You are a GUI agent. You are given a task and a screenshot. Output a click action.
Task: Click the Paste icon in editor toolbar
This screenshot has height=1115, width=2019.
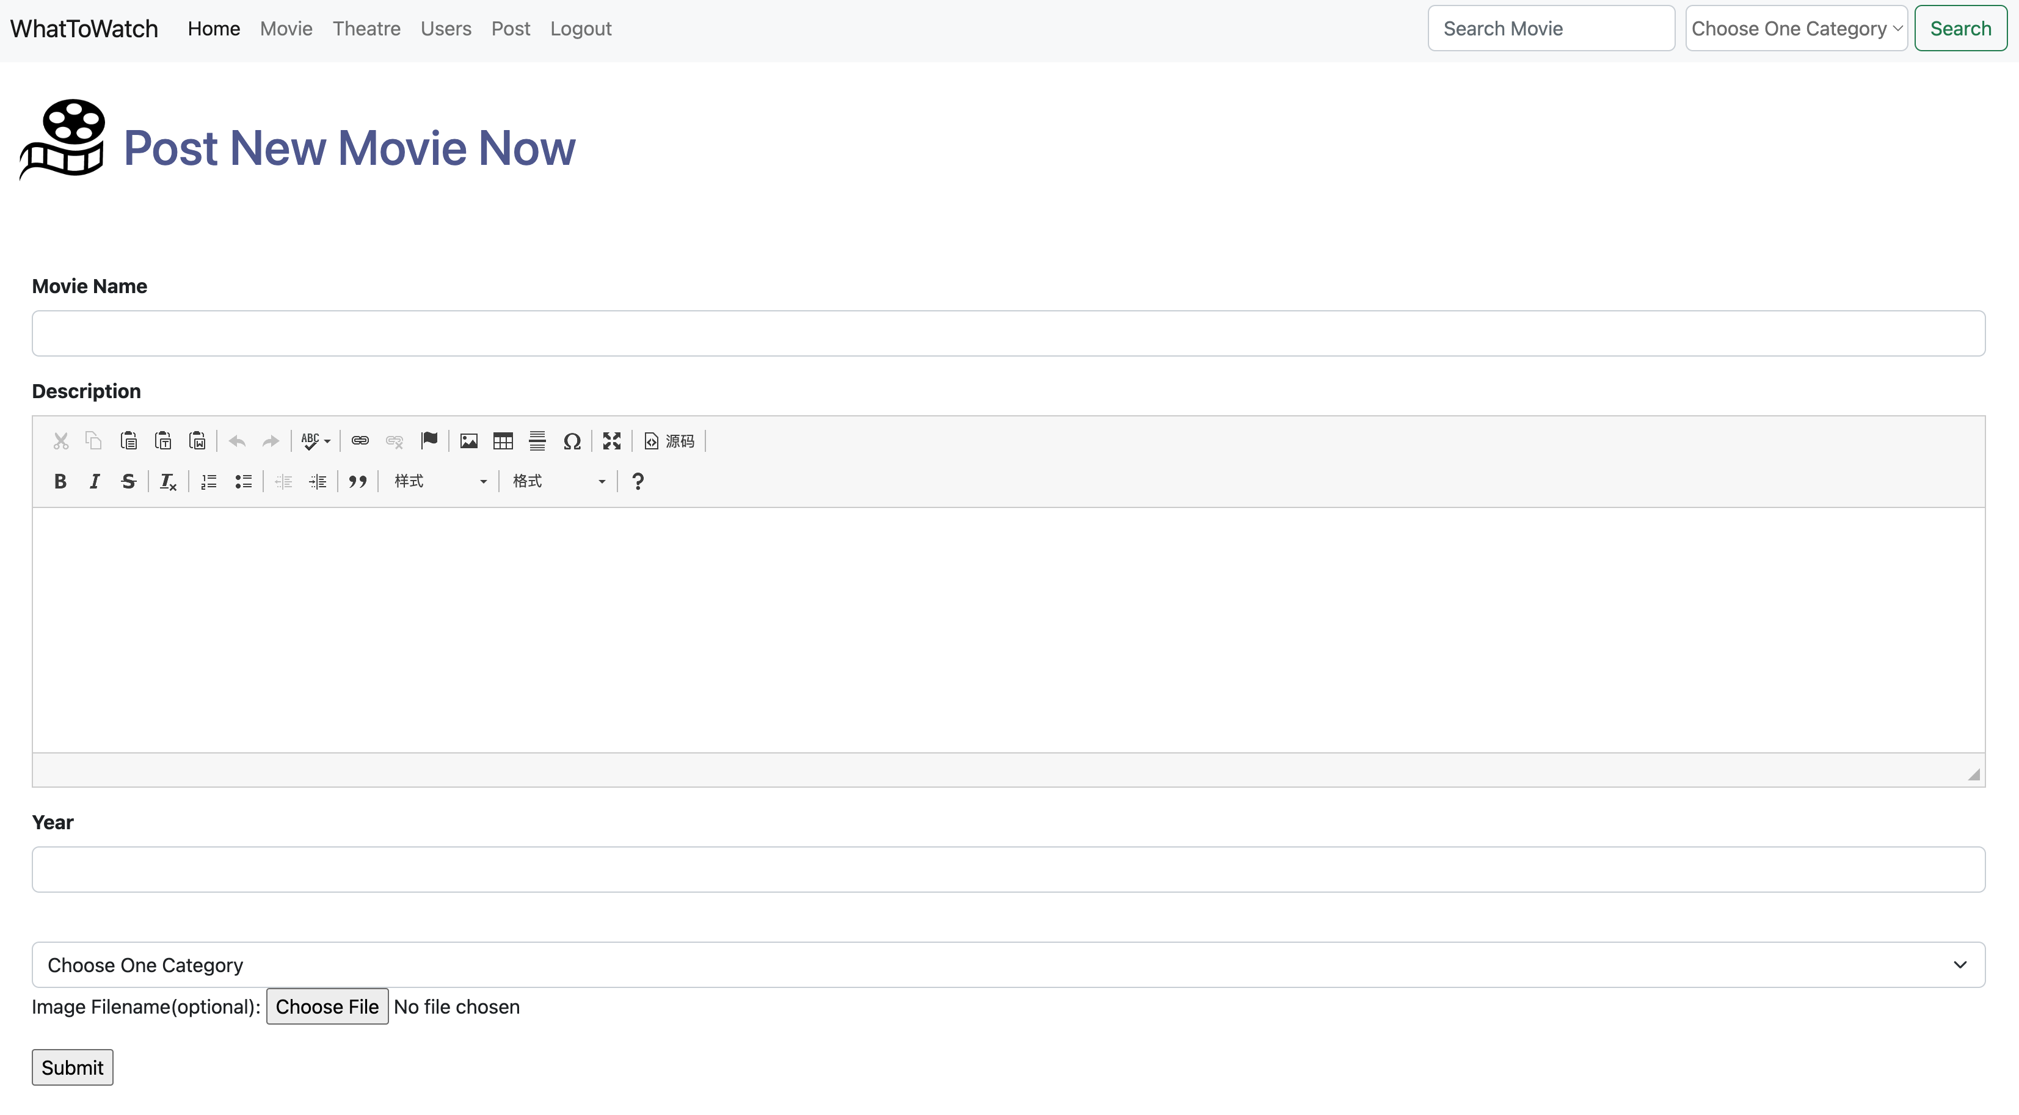pos(128,441)
